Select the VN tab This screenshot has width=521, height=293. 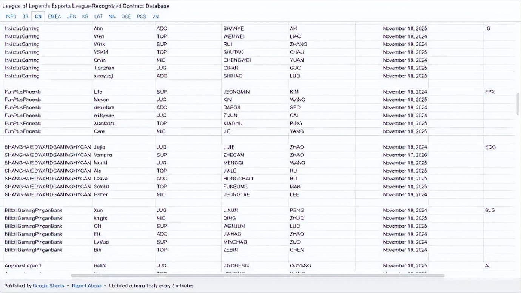(x=155, y=17)
